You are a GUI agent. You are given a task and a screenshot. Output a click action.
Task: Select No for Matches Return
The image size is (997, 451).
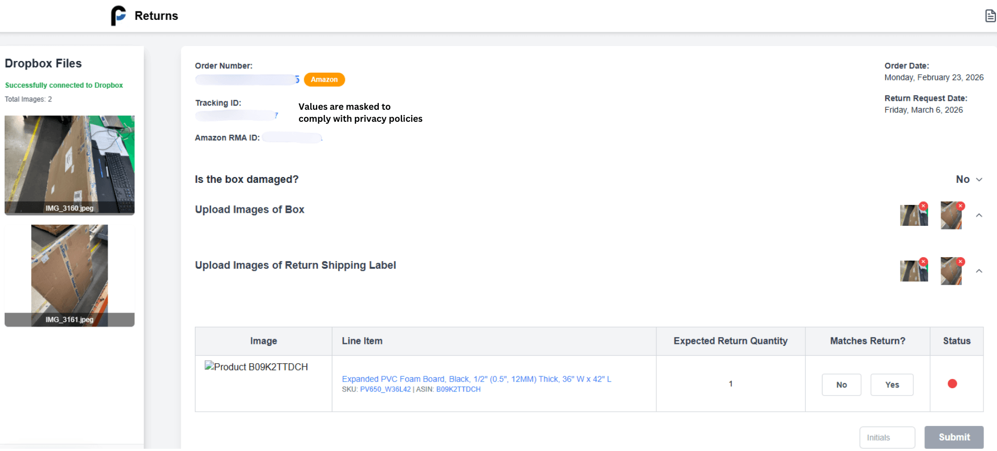(x=841, y=385)
